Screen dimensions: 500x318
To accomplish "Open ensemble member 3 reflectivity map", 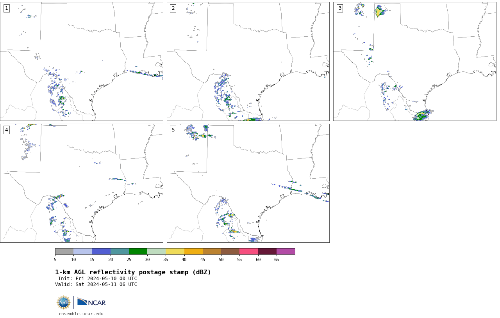I will tap(414, 61).
